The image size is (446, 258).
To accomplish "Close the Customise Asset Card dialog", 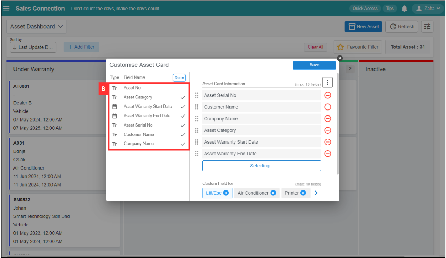I will (x=340, y=58).
